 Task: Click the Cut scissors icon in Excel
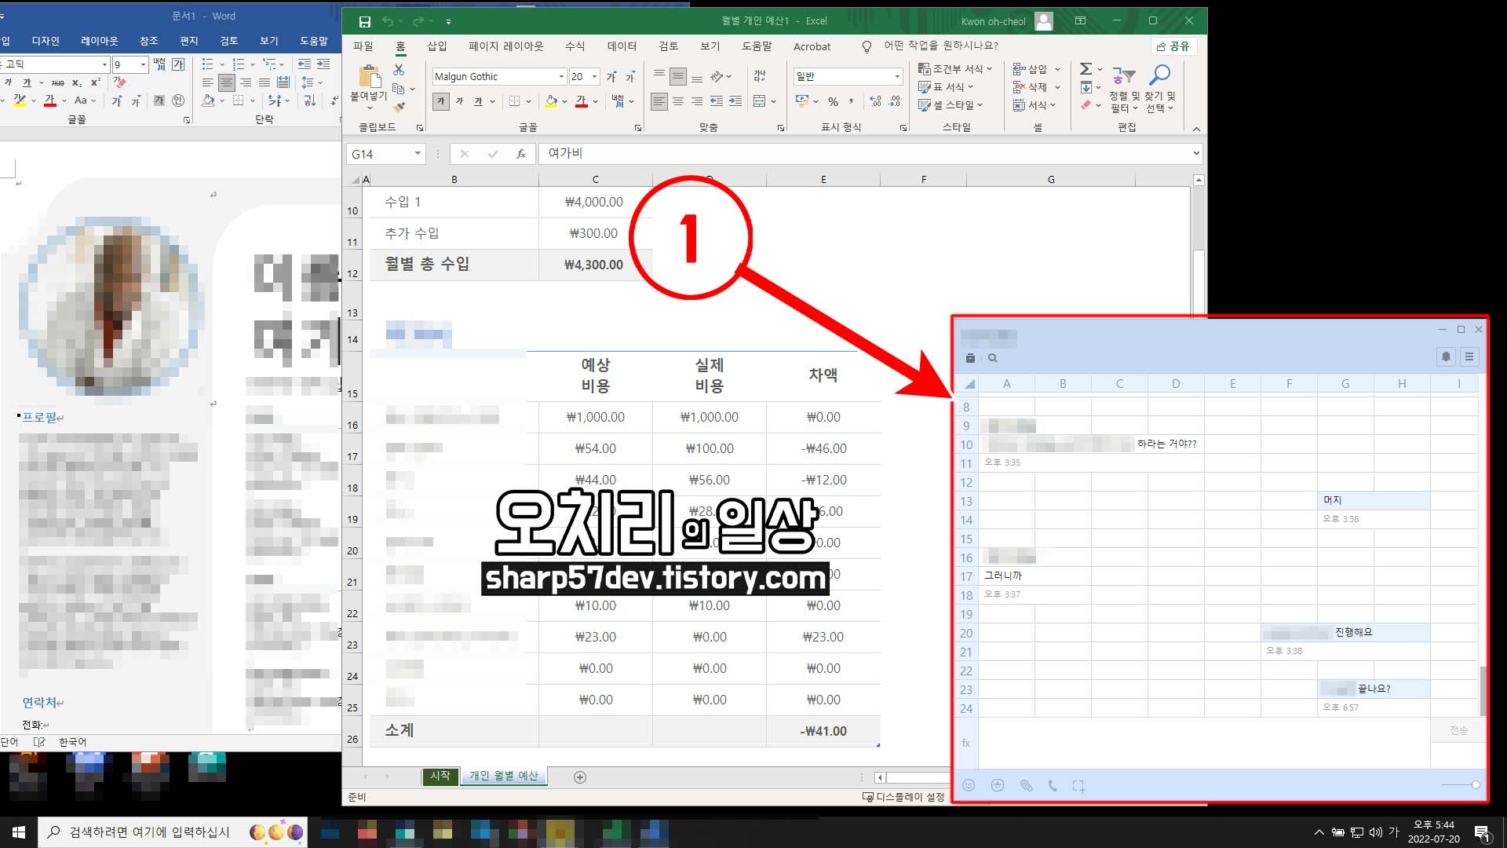[x=399, y=70]
